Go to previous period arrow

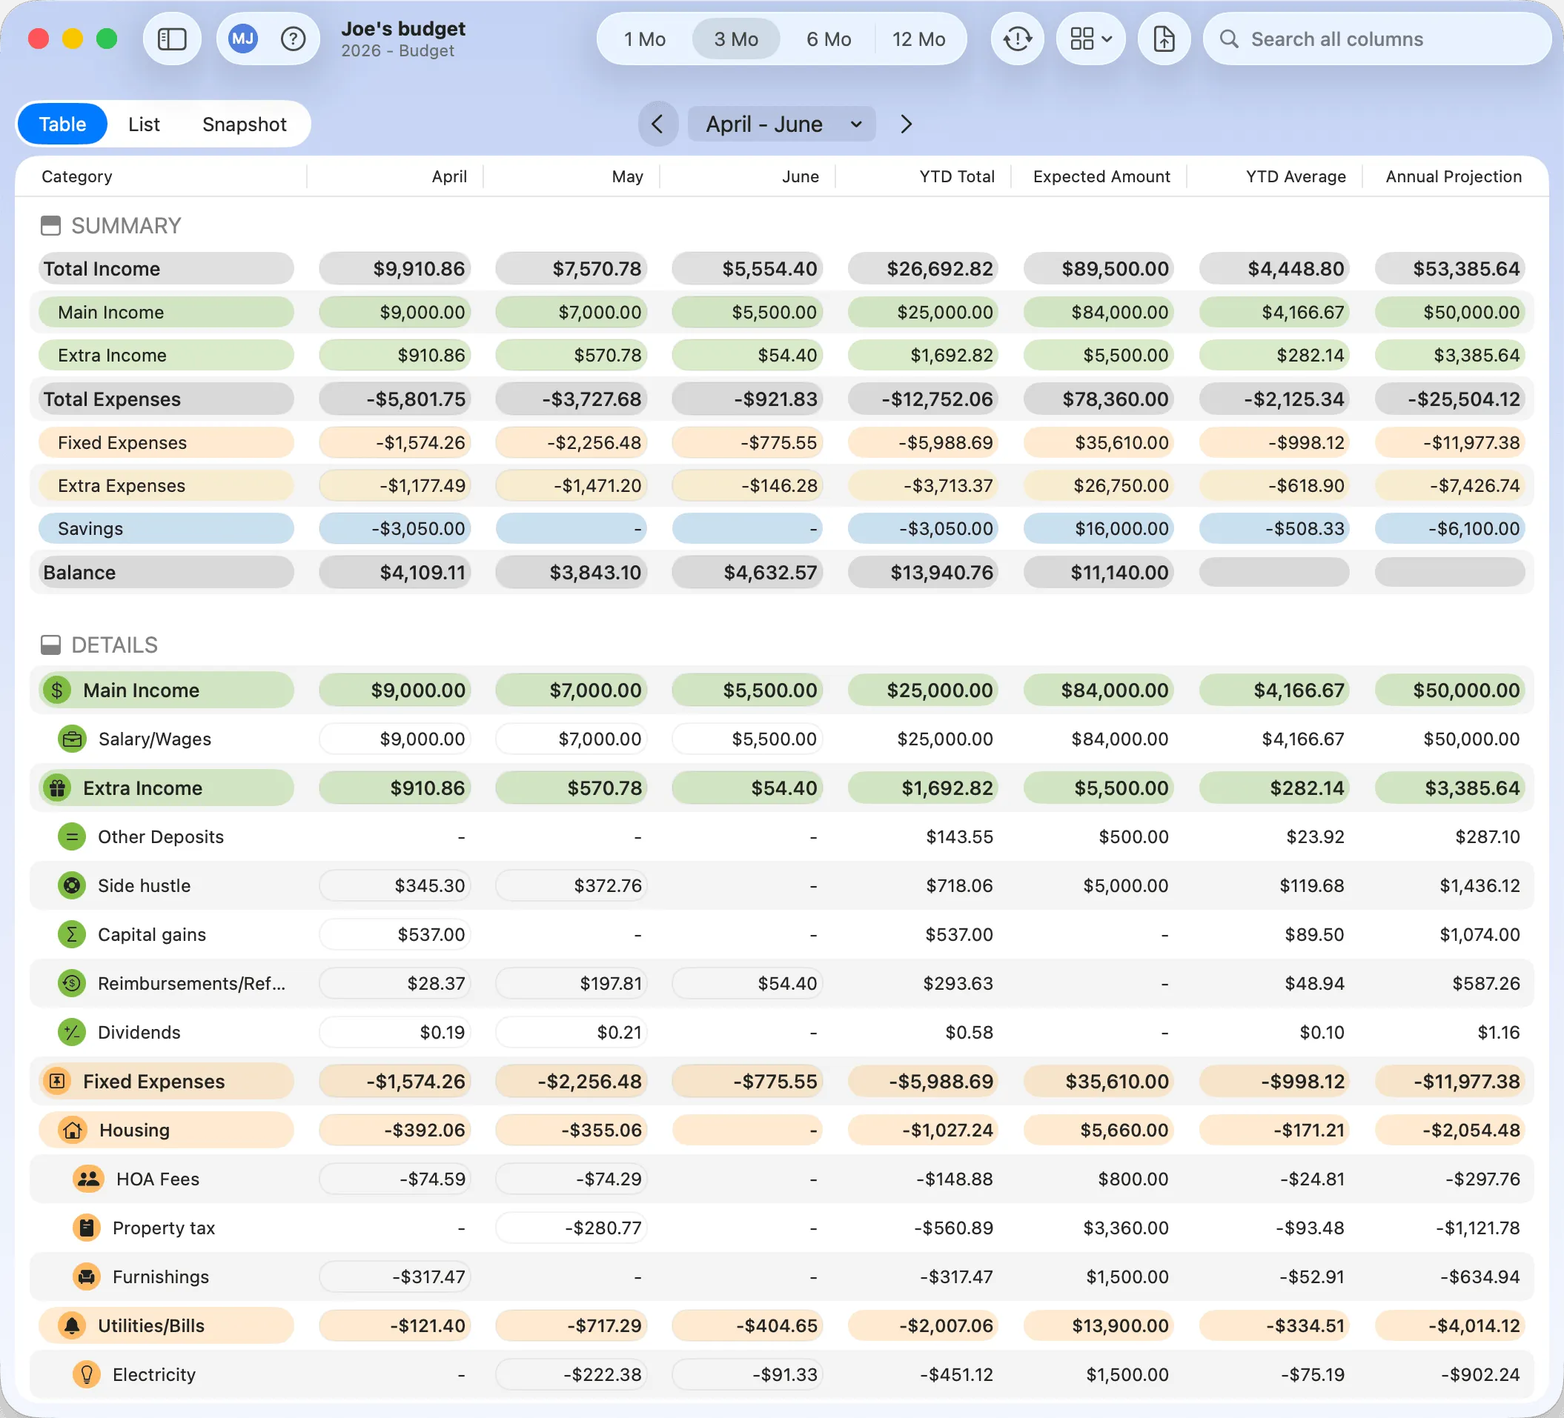pyautogui.click(x=657, y=124)
